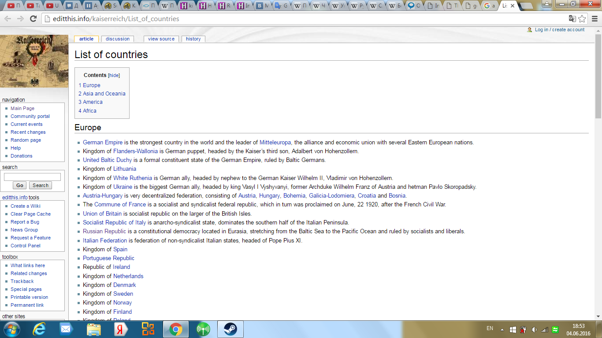Click the browser back arrow
The image size is (602, 338).
7,18
